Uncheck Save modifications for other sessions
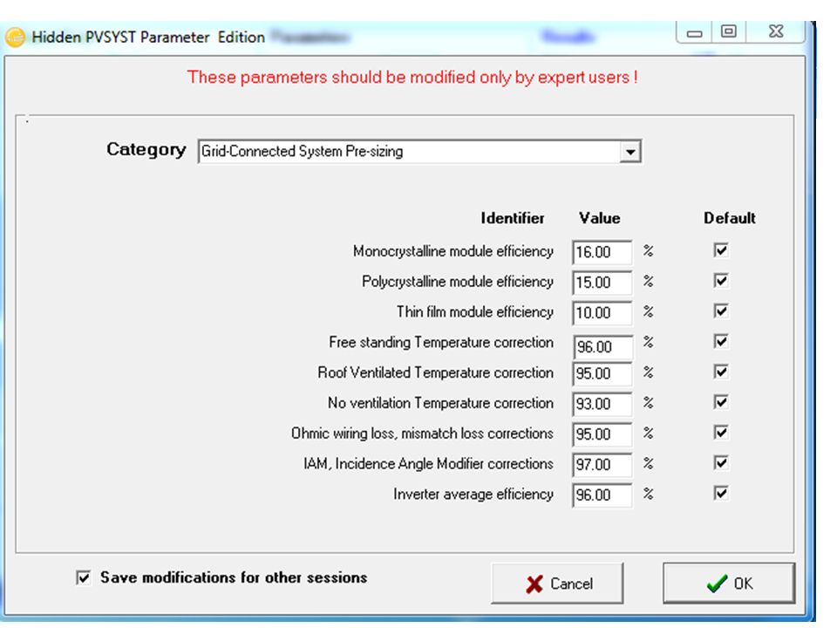Viewport: 837px width, 628px height. tap(84, 577)
